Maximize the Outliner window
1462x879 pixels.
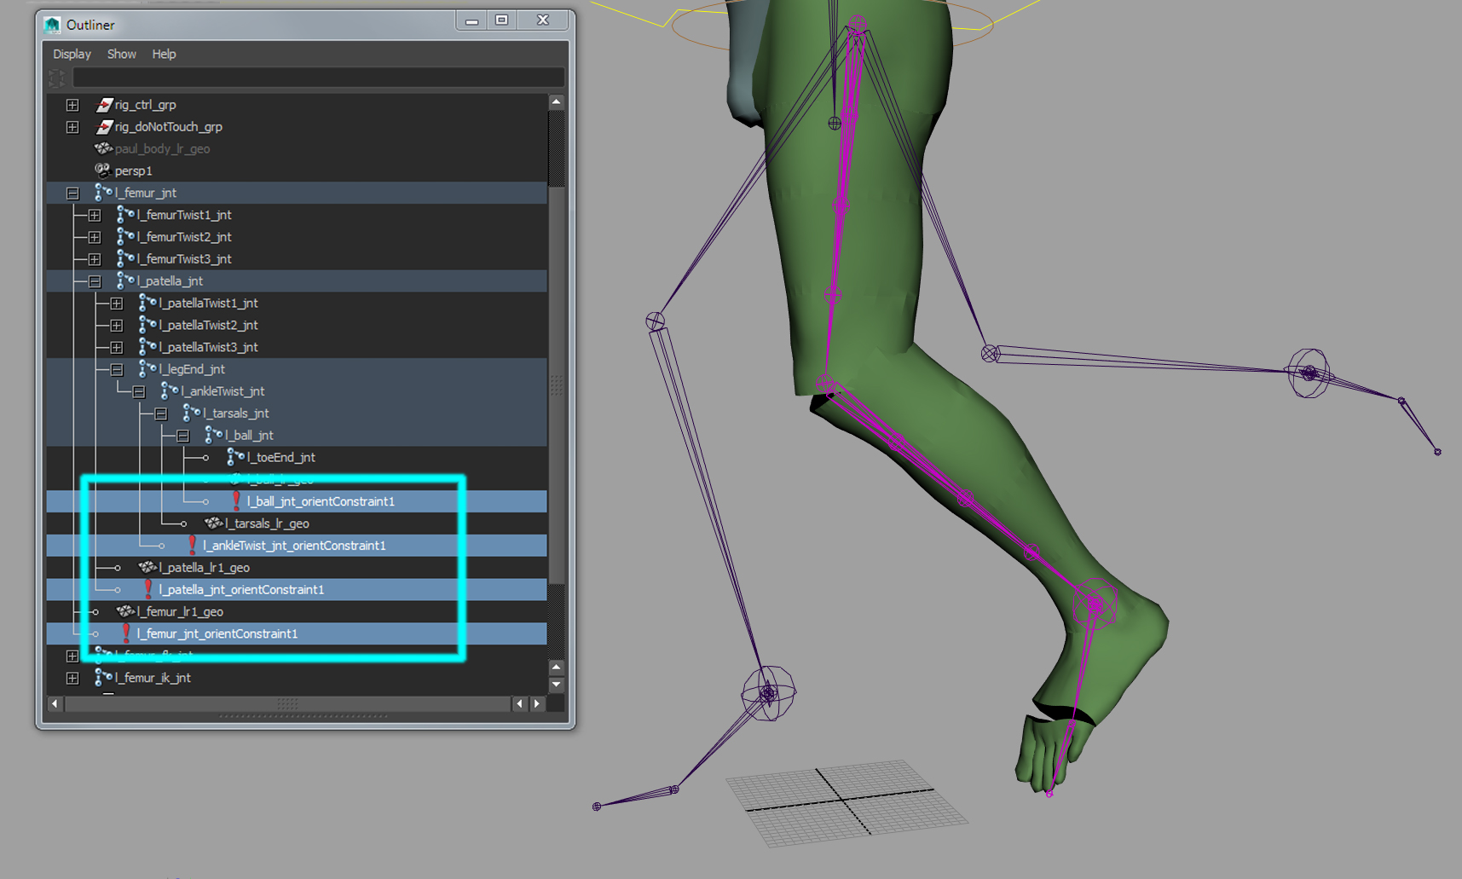point(502,20)
